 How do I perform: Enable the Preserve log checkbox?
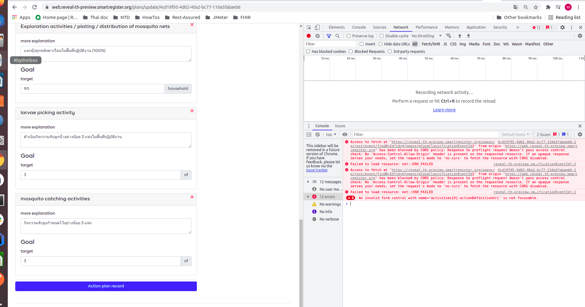pos(349,36)
